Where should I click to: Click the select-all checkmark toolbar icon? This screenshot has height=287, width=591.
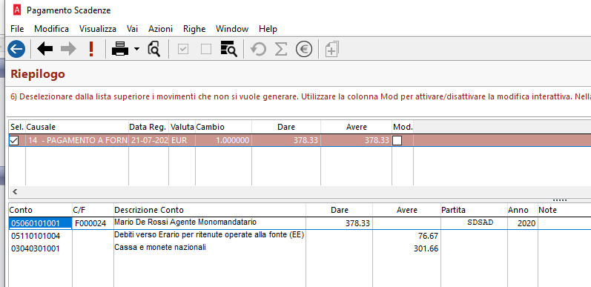[x=183, y=50]
